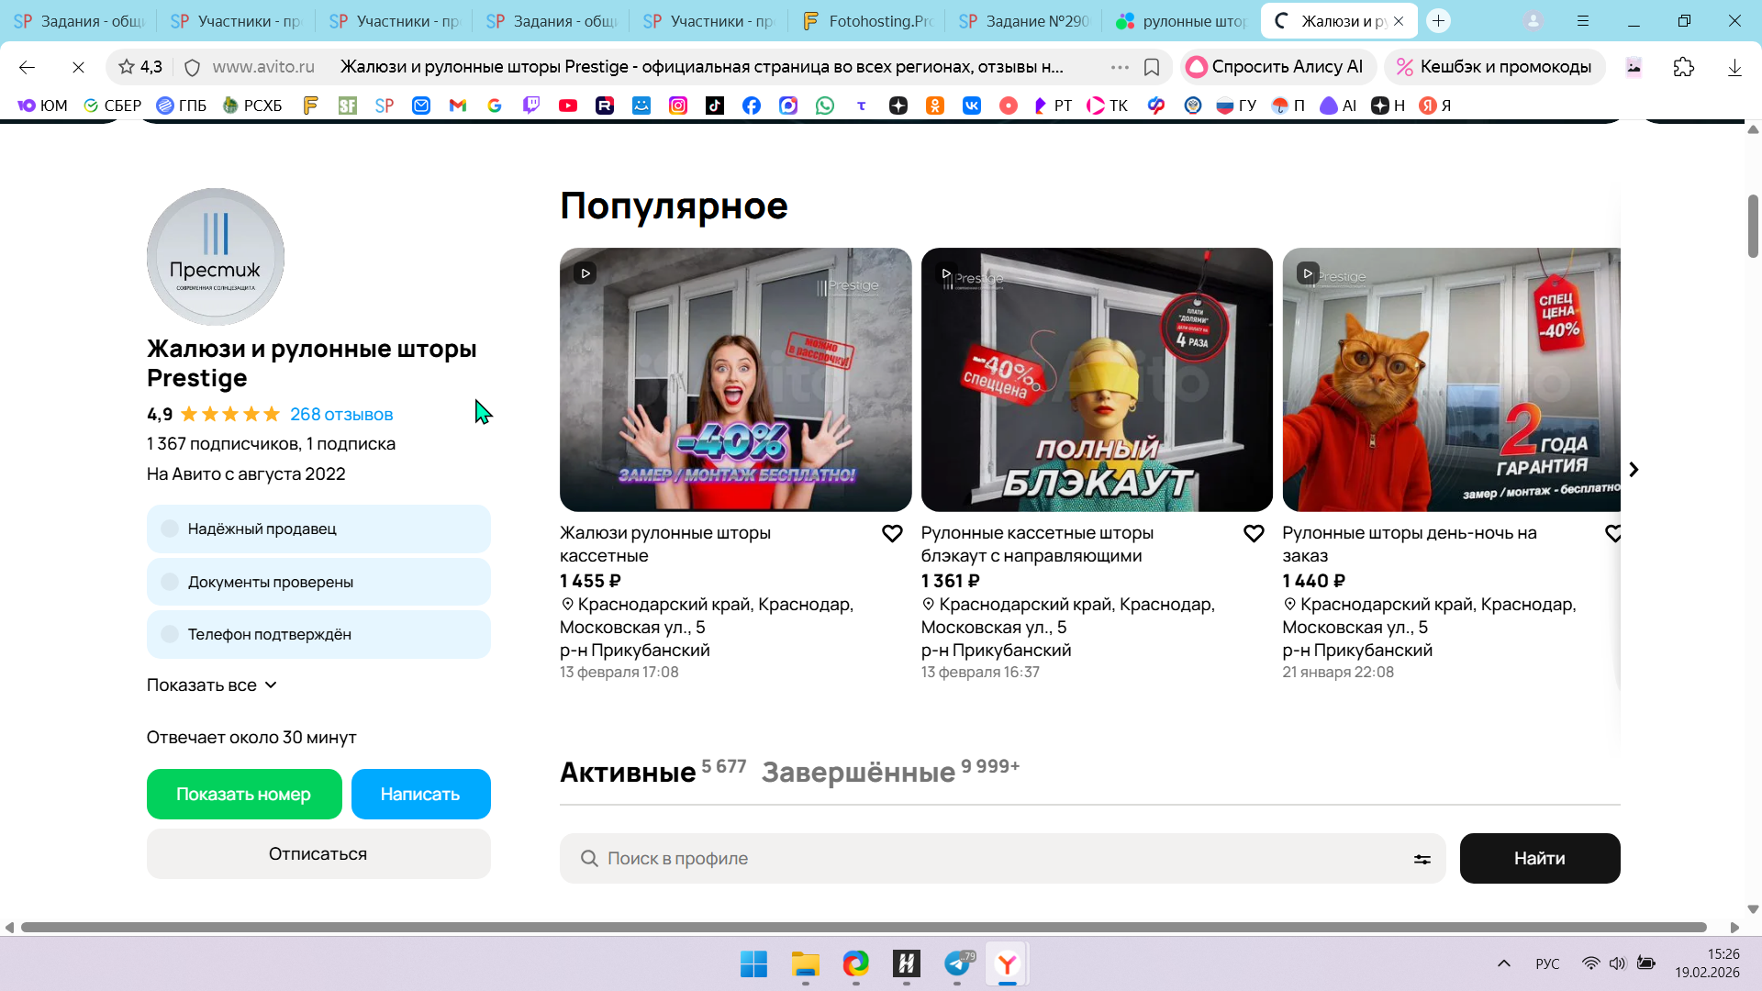The height and width of the screenshot is (991, 1762).
Task: Click the 'Поиск в профиле' search field
Action: (x=1000, y=859)
